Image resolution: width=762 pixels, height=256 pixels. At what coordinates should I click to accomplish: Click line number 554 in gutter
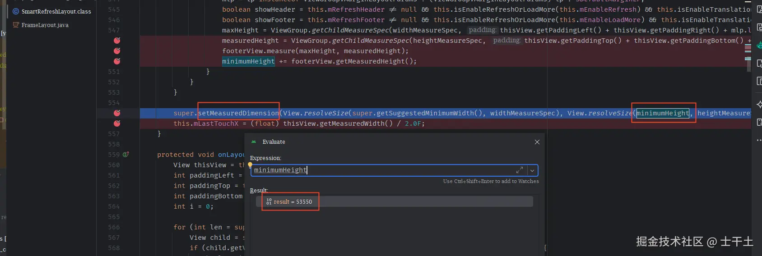(x=114, y=103)
